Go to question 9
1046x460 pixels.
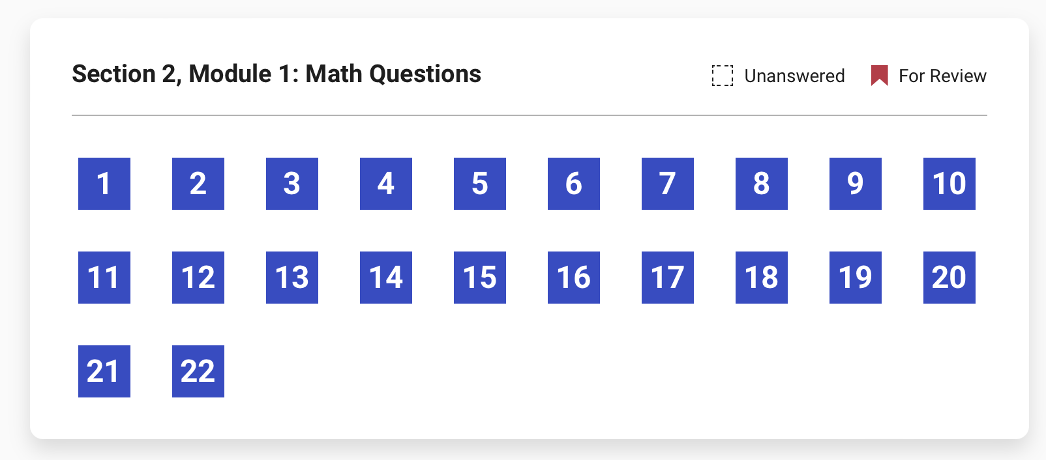click(x=855, y=184)
